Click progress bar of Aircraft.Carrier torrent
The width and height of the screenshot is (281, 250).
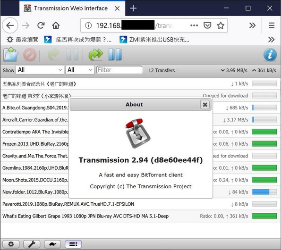click(x=264, y=120)
